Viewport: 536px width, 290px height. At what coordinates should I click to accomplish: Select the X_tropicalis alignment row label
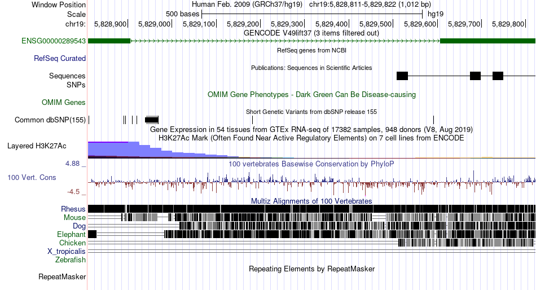point(67,252)
